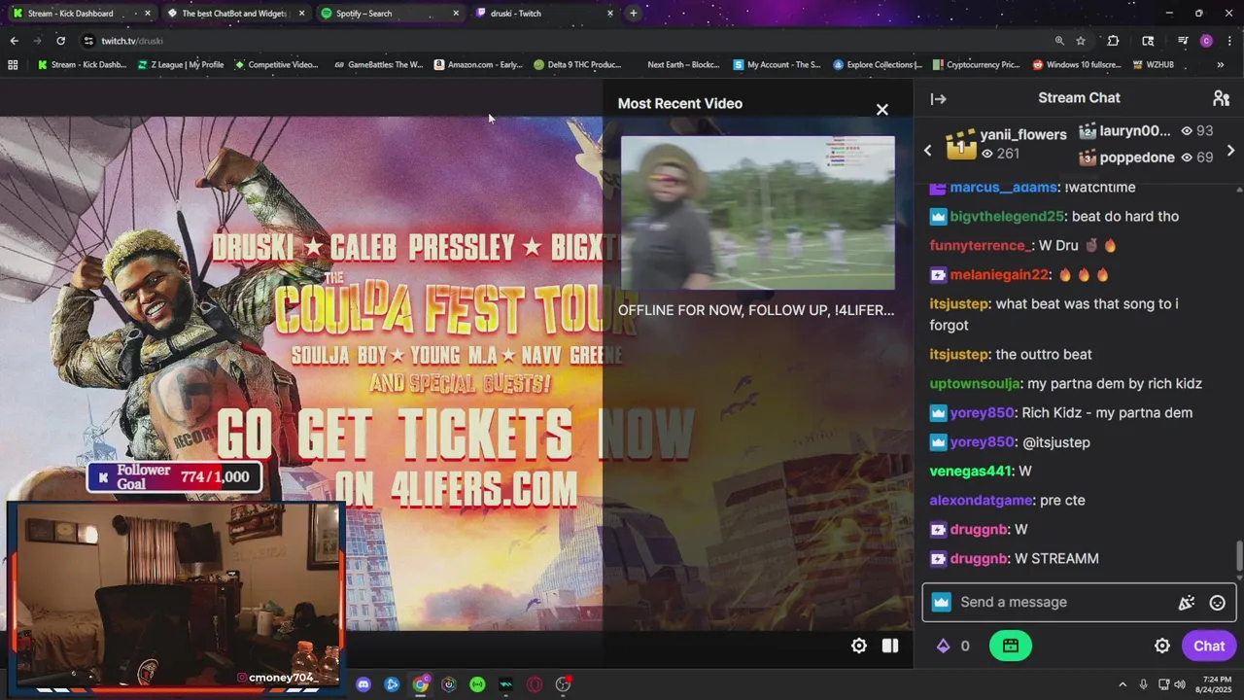Click the purple Chat send button
Viewport: 1244px width, 700px height.
click(1208, 646)
